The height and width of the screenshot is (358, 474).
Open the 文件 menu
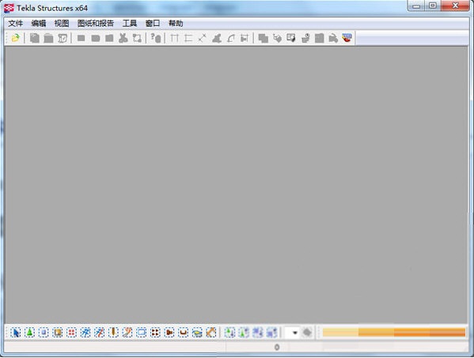click(x=15, y=23)
